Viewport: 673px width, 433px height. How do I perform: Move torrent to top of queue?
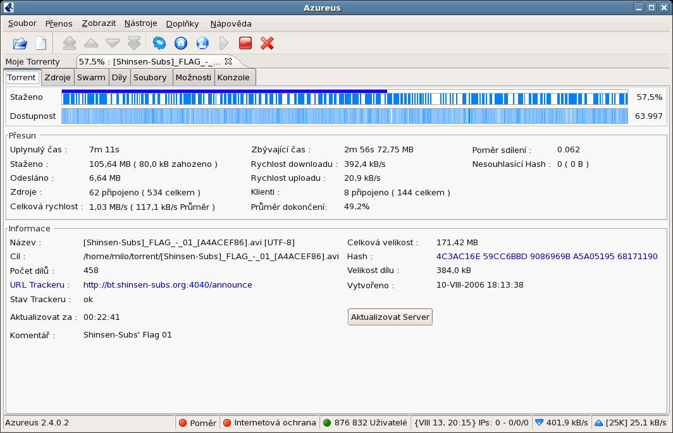pos(70,44)
